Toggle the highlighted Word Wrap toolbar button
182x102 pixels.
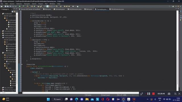(x=47, y=6)
